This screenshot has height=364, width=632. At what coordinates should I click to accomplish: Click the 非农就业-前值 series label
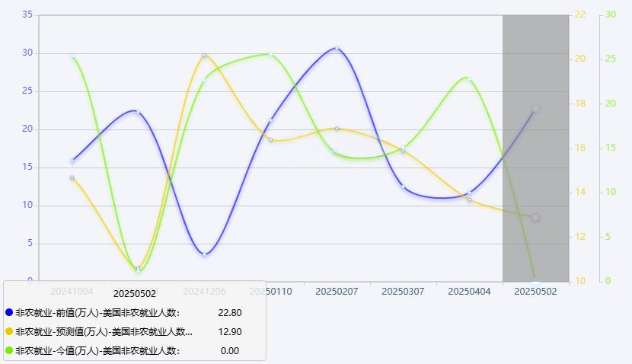pos(97,312)
